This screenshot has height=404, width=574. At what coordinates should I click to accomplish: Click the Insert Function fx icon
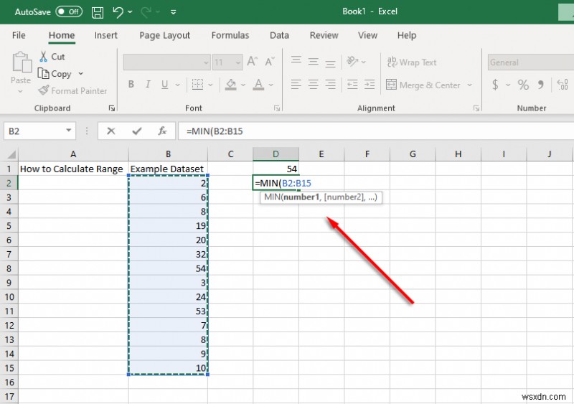click(162, 131)
